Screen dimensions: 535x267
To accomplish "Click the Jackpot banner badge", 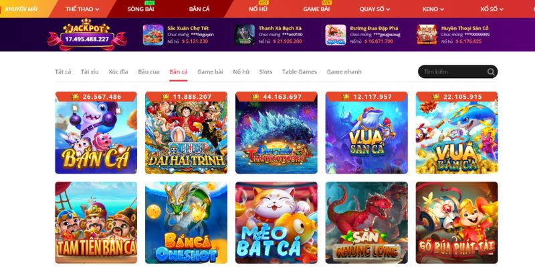I will [x=87, y=35].
